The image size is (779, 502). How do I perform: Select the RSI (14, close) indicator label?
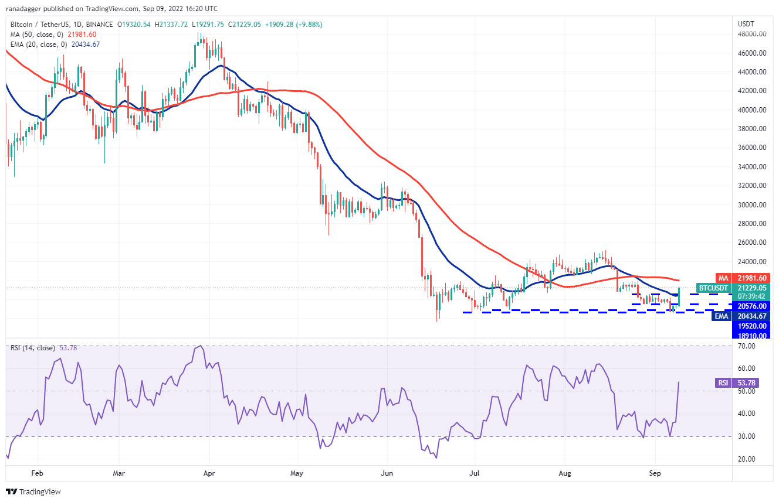point(33,348)
